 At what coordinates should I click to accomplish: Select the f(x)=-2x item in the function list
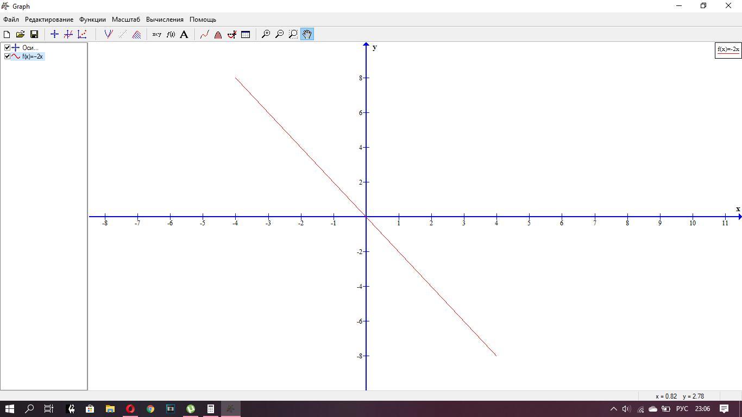pyautogui.click(x=33, y=56)
